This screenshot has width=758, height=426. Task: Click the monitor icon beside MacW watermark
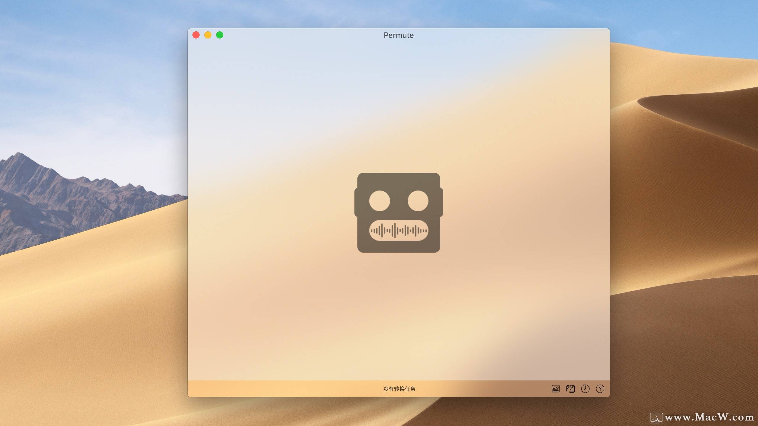[656, 418]
